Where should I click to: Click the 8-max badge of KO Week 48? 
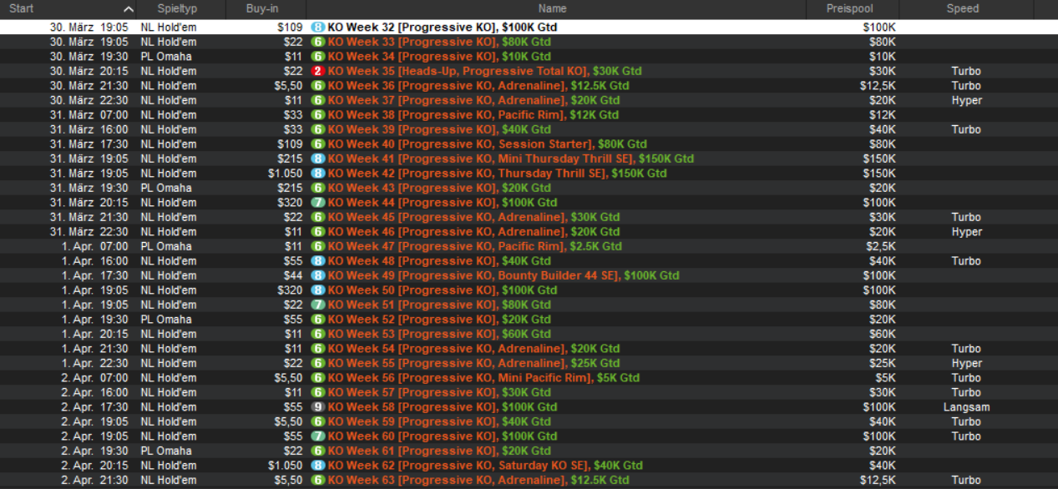[317, 261]
